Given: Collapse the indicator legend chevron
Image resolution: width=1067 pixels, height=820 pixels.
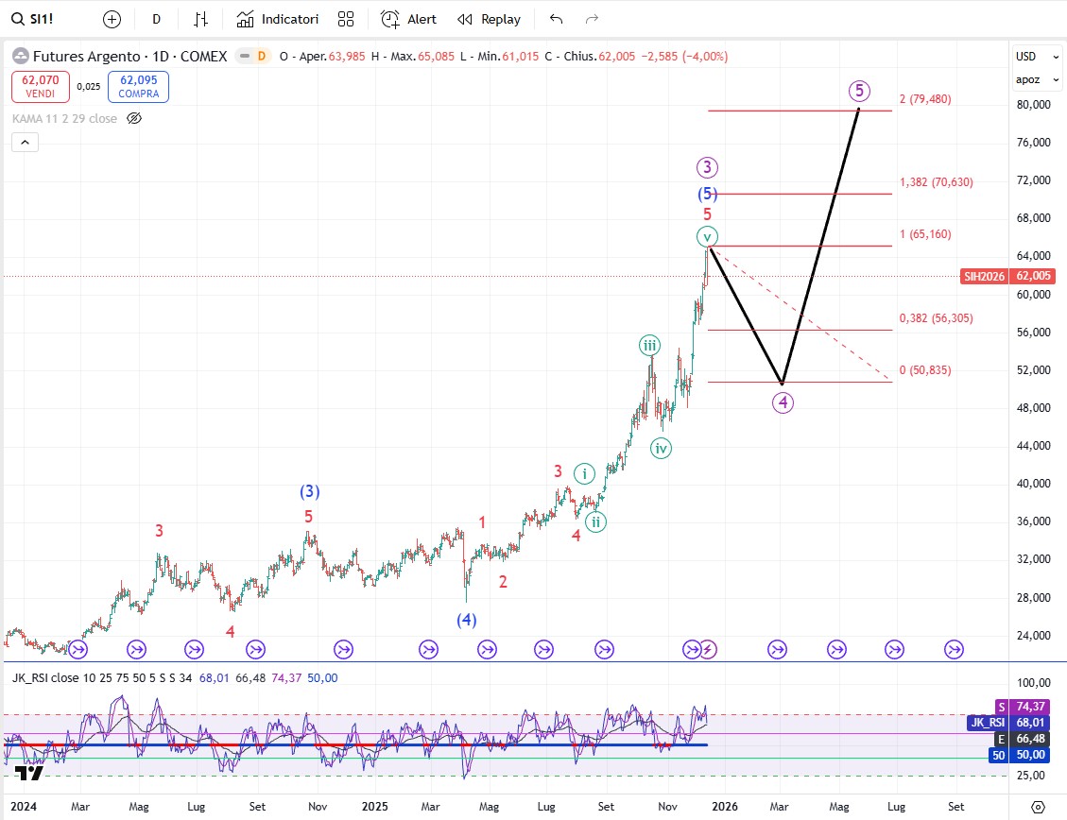Looking at the screenshot, I should (25, 143).
